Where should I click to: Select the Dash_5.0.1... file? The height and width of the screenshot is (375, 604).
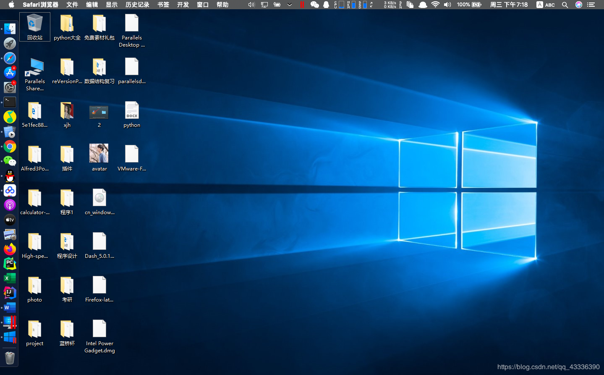tap(99, 245)
